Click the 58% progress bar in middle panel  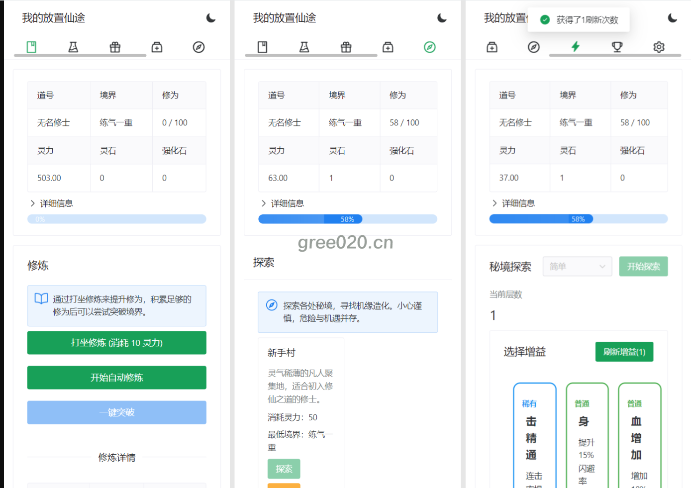pos(347,219)
